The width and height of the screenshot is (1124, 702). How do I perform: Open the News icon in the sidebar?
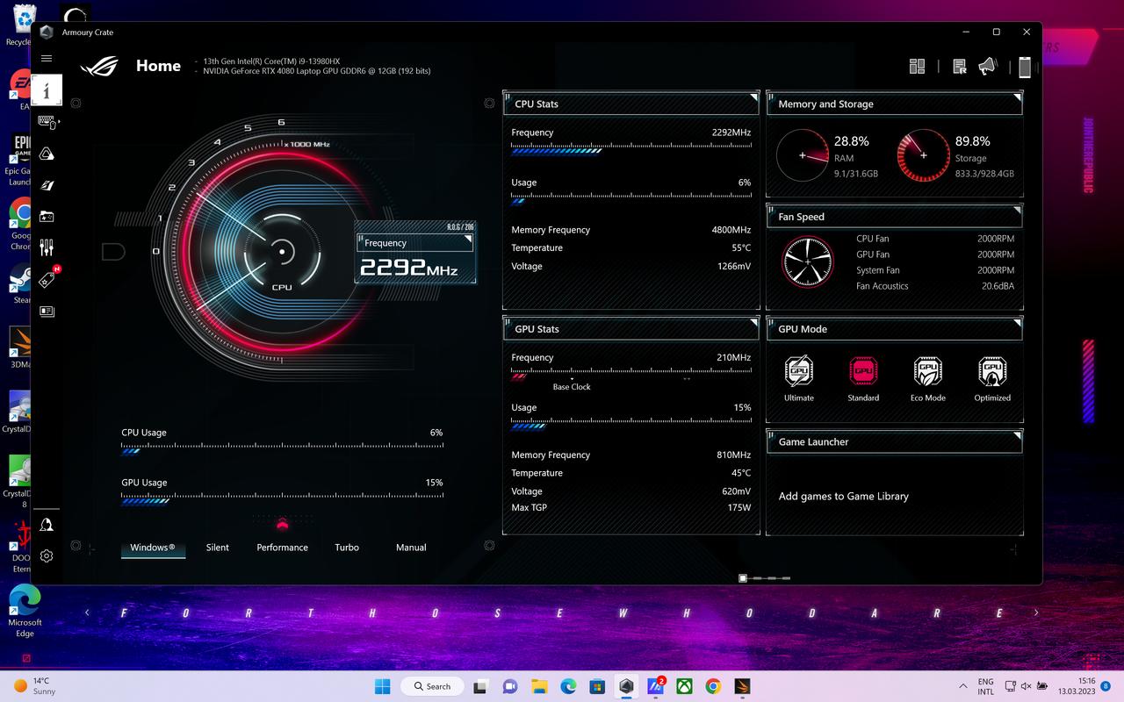click(x=47, y=311)
